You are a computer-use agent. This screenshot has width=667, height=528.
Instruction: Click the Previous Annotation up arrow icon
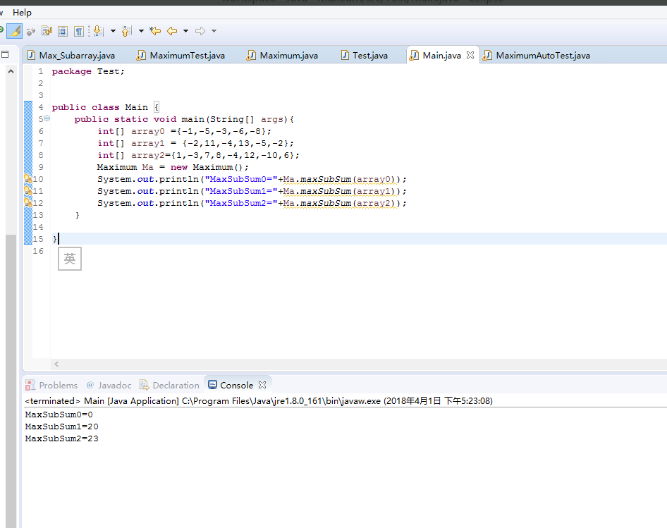(126, 31)
